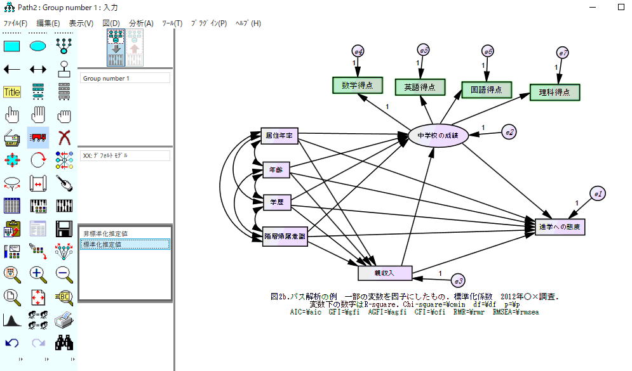Select the draw unobserved variable ellipse tool
632x371 pixels.
tap(38, 46)
